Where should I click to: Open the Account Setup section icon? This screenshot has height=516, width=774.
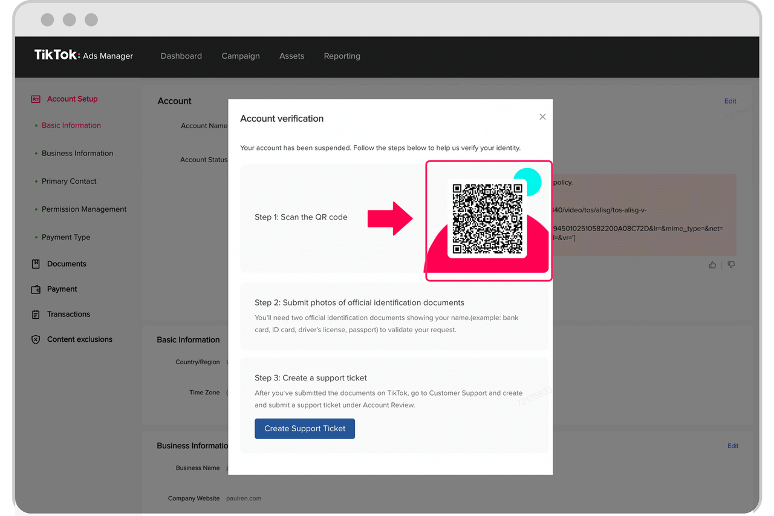click(36, 99)
